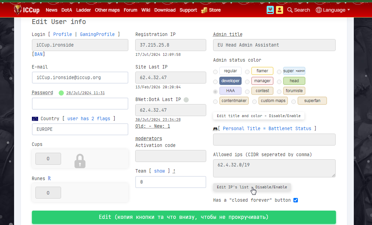The width and height of the screenshot is (372, 225).
Task: Select the head admin status radio
Action: [x=279, y=82]
